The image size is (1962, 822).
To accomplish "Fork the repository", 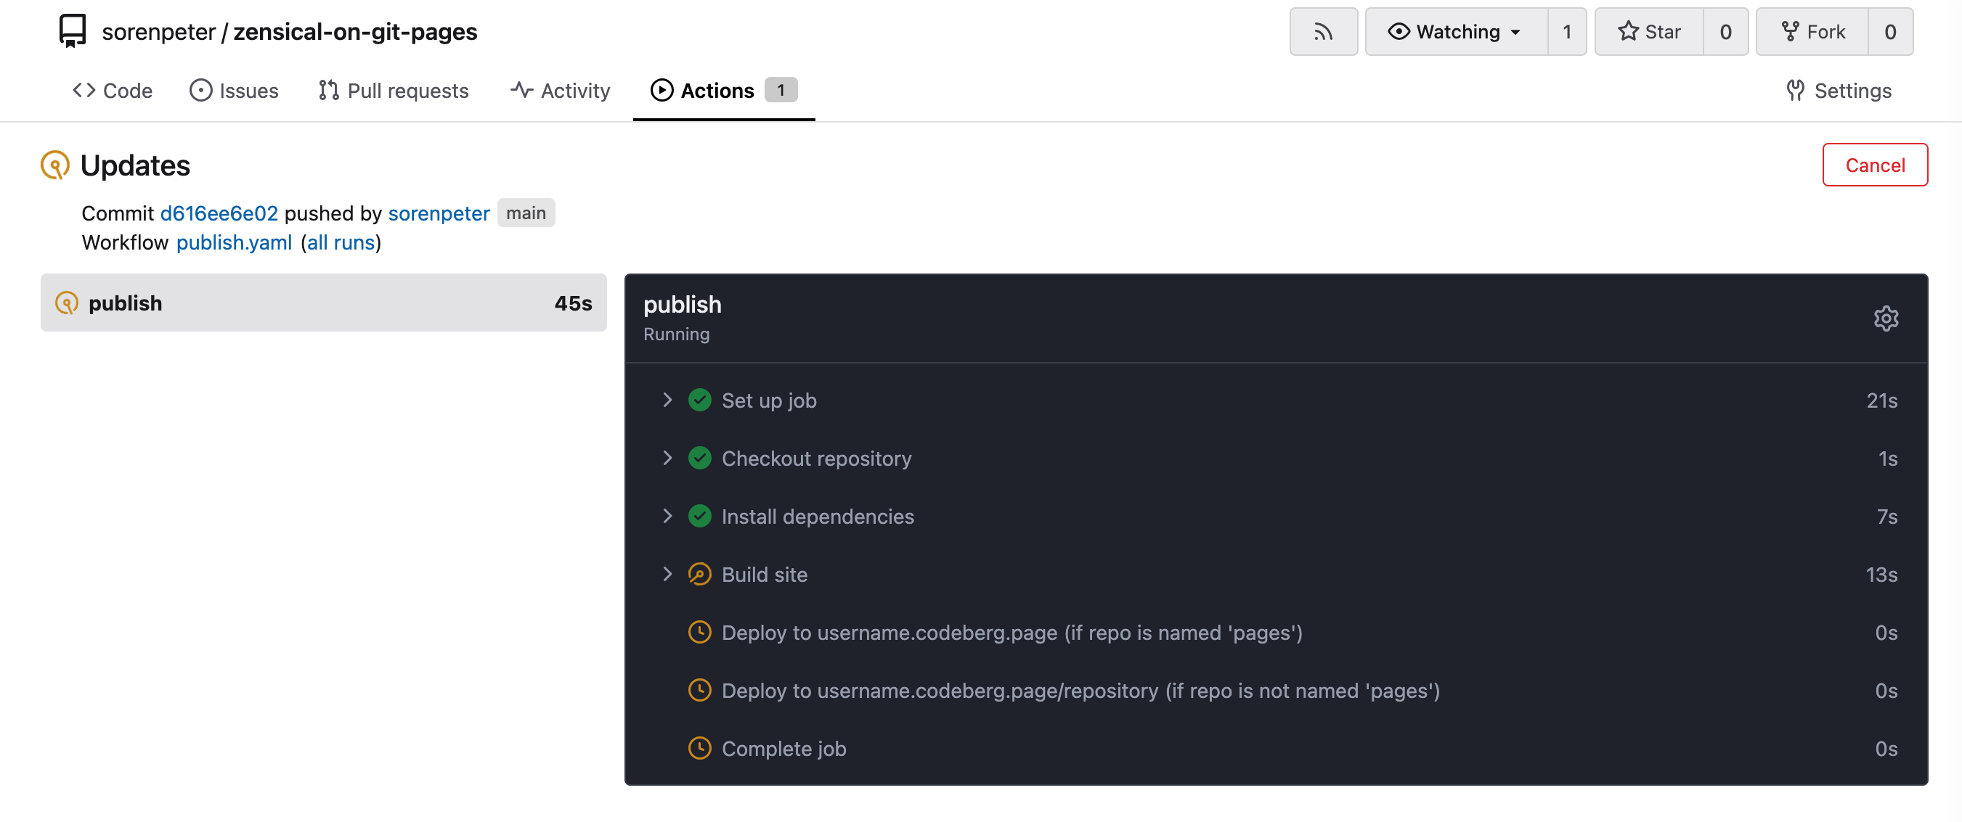I will [1812, 31].
